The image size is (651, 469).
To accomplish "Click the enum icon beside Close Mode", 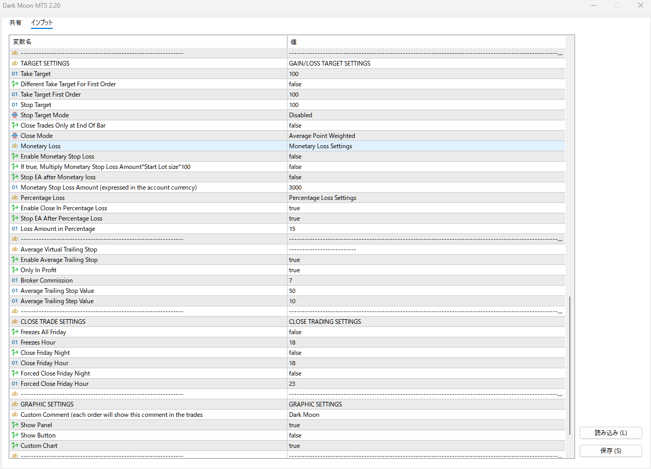I will pyautogui.click(x=14, y=136).
